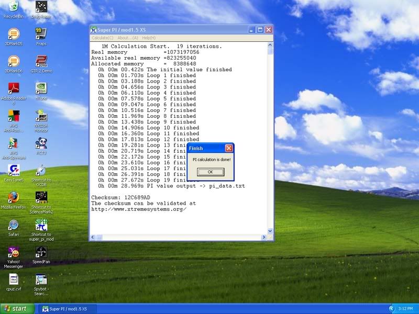Select the NVIDIA Monitor icon
419x314 pixels.
point(41,121)
